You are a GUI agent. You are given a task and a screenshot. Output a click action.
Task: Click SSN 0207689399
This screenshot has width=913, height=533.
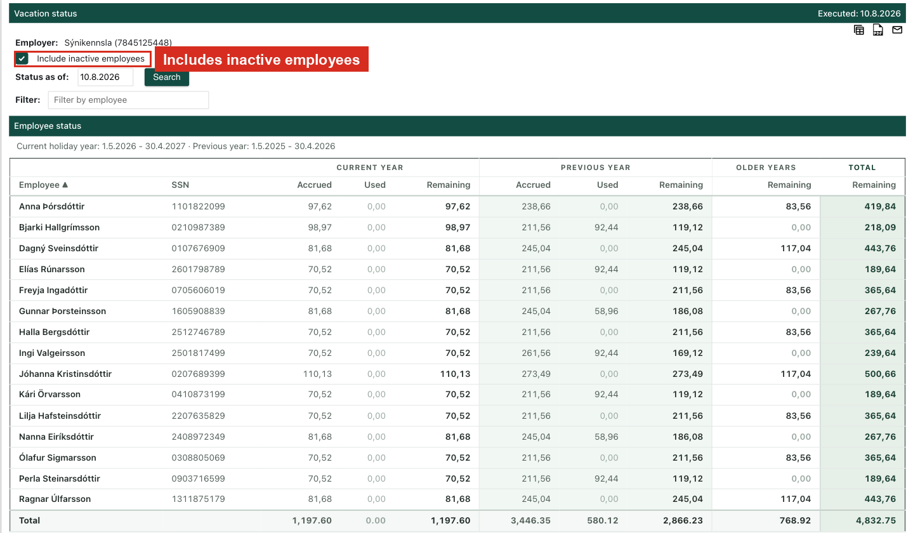pos(198,374)
